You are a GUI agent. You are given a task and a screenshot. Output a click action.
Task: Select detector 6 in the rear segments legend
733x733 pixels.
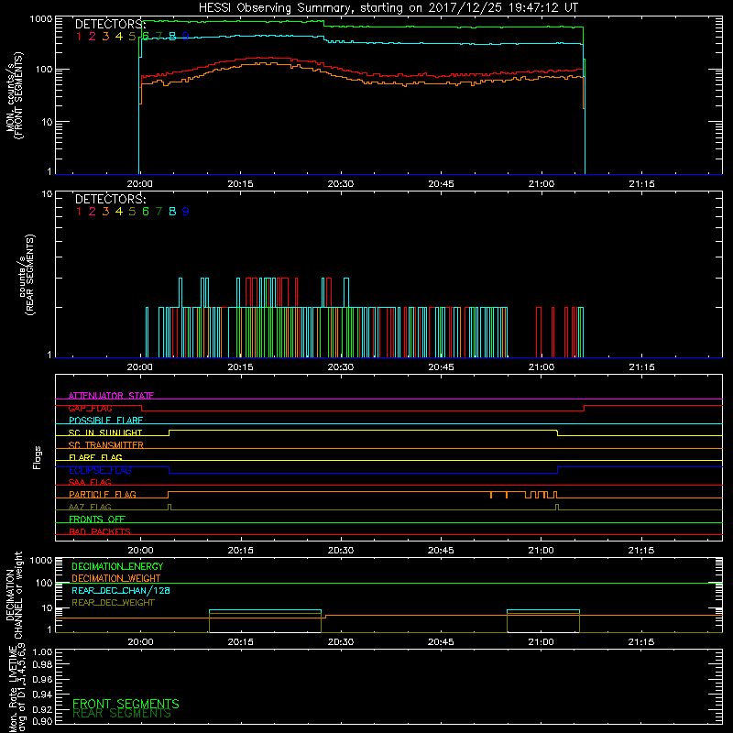tap(146, 212)
